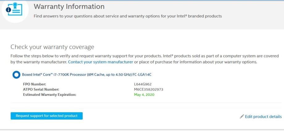284x131 pixels.
Task: Open the Contact your system manufacturer link
Action: (x=100, y=62)
